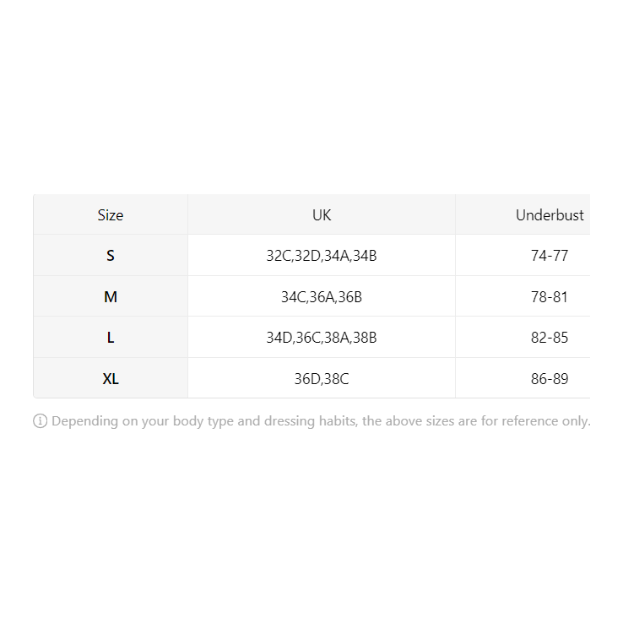The image size is (623, 623).
Task: Click the sizes reference disclaimer text
Action: [321, 421]
